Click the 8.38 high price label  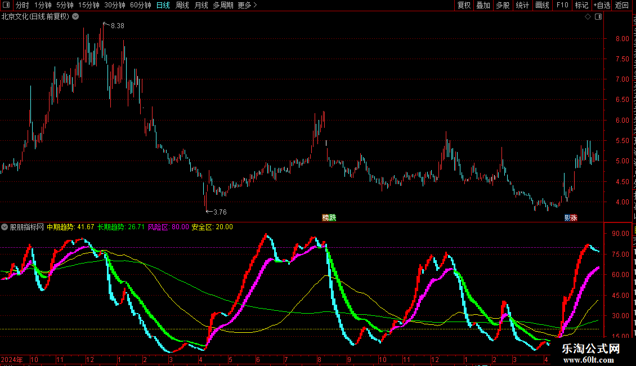pos(117,25)
